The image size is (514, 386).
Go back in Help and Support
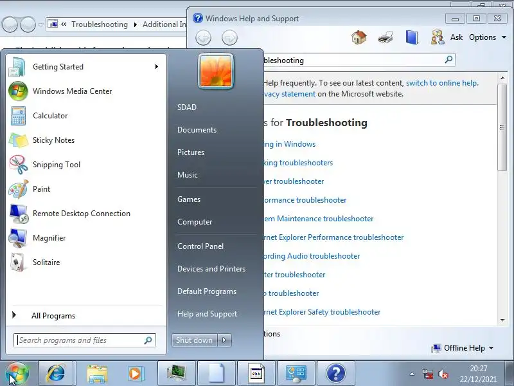pos(203,37)
